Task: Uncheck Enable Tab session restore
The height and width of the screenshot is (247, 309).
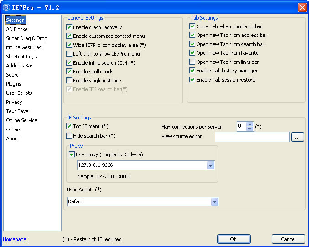Action: 192,80
